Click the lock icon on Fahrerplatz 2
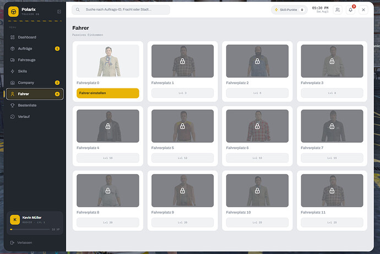This screenshot has height=254, width=380. coord(257,61)
